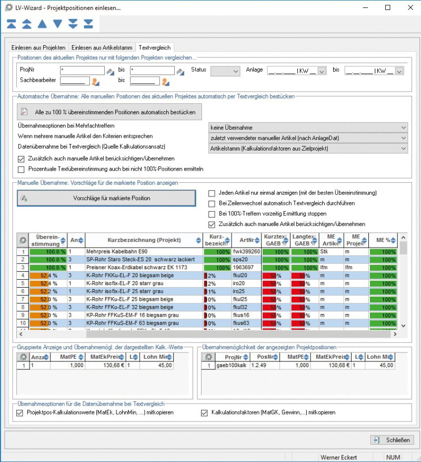The image size is (421, 462).
Task: Click ProjNr 'bis' input field
Action: [152, 71]
